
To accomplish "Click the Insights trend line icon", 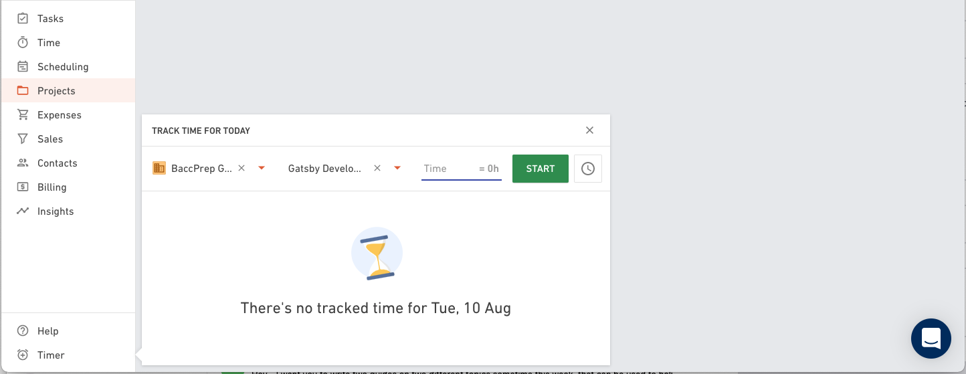I will [23, 211].
